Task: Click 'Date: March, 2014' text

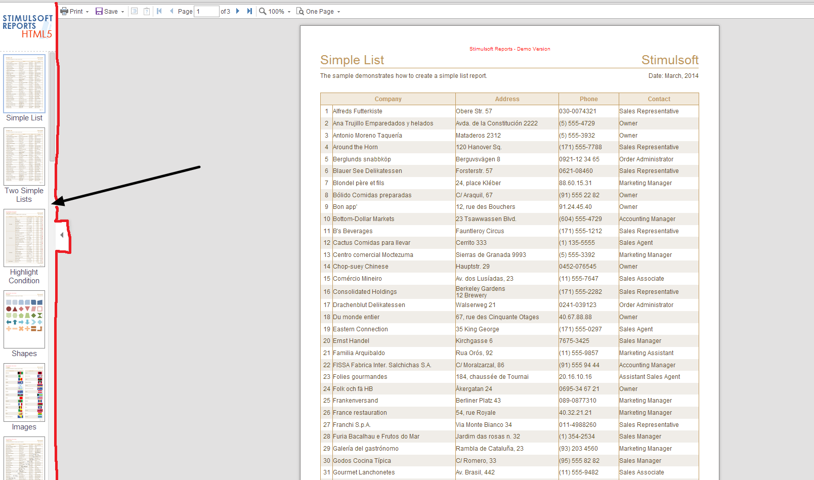Action: tap(673, 76)
